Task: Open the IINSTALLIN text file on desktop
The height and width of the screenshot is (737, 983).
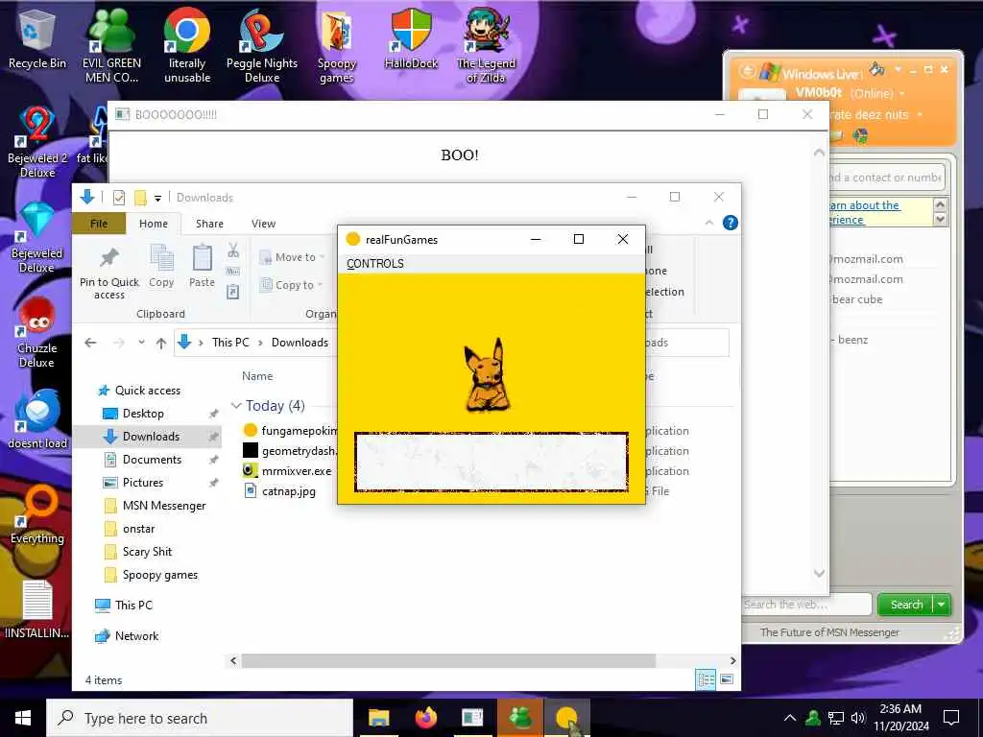Action: 37,609
